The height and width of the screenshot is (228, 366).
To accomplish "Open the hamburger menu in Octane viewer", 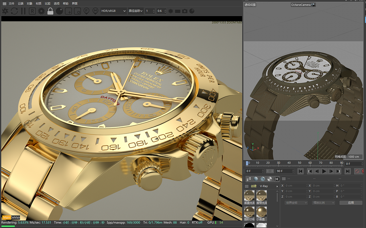I will 4,4.
